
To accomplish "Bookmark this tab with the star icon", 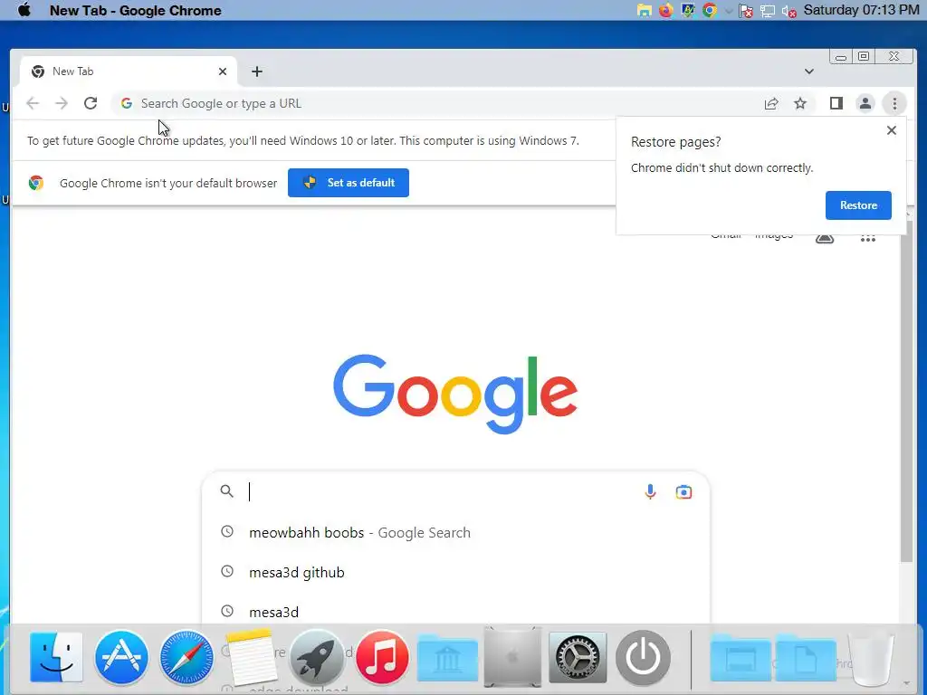I will [800, 103].
